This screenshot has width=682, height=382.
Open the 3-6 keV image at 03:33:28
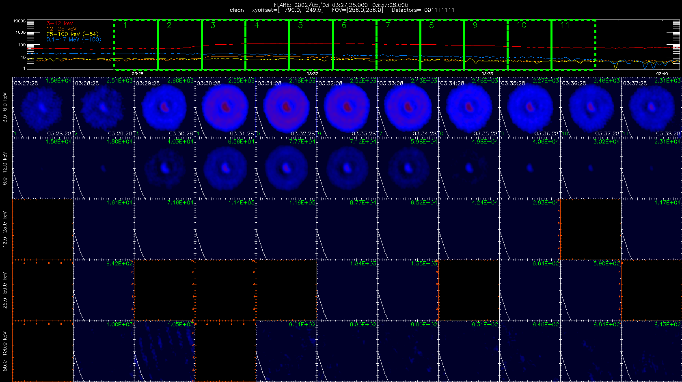click(x=408, y=107)
